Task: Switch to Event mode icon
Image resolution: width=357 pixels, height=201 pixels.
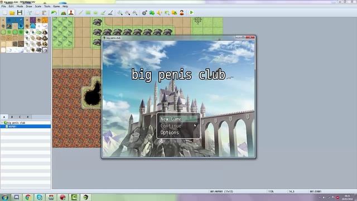Action: click(71, 12)
